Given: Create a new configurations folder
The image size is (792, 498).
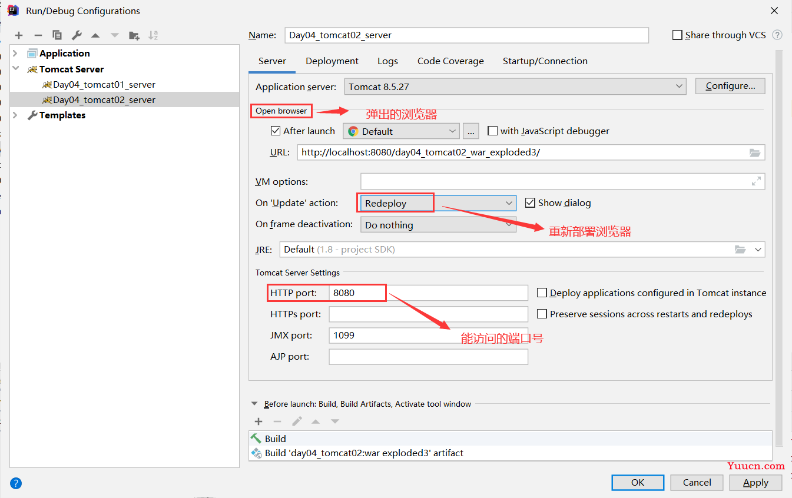Looking at the screenshot, I should click(x=134, y=35).
